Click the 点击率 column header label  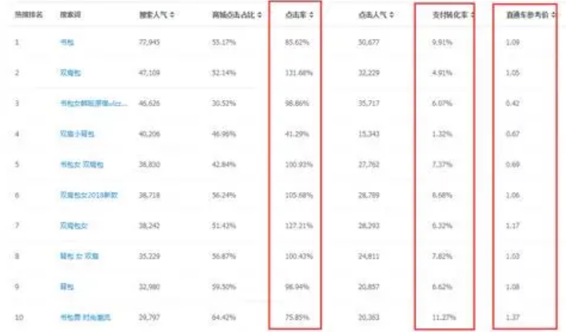(296, 15)
